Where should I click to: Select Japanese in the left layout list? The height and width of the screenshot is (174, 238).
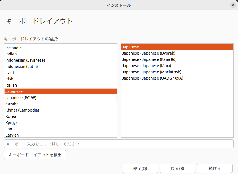61,91
